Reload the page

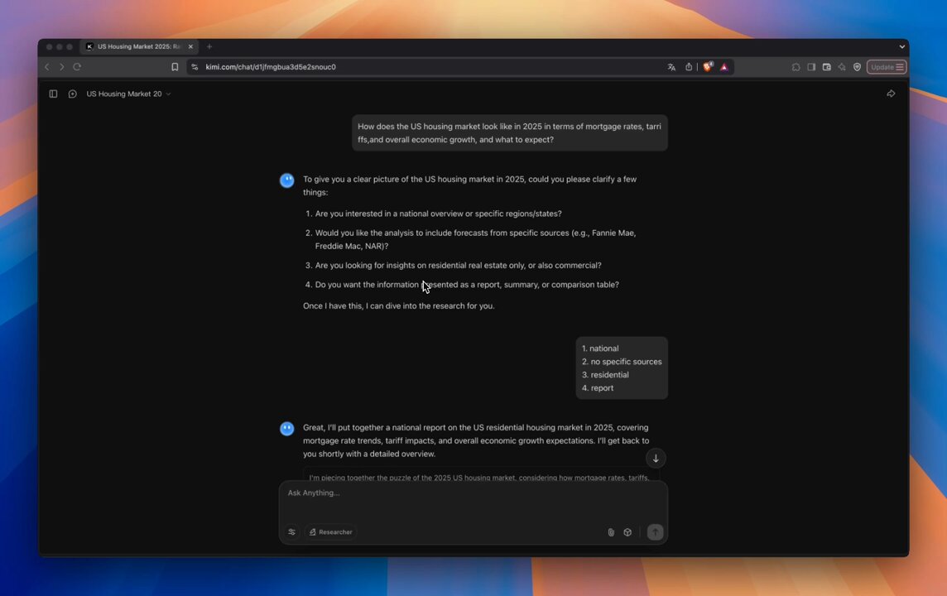(x=77, y=67)
